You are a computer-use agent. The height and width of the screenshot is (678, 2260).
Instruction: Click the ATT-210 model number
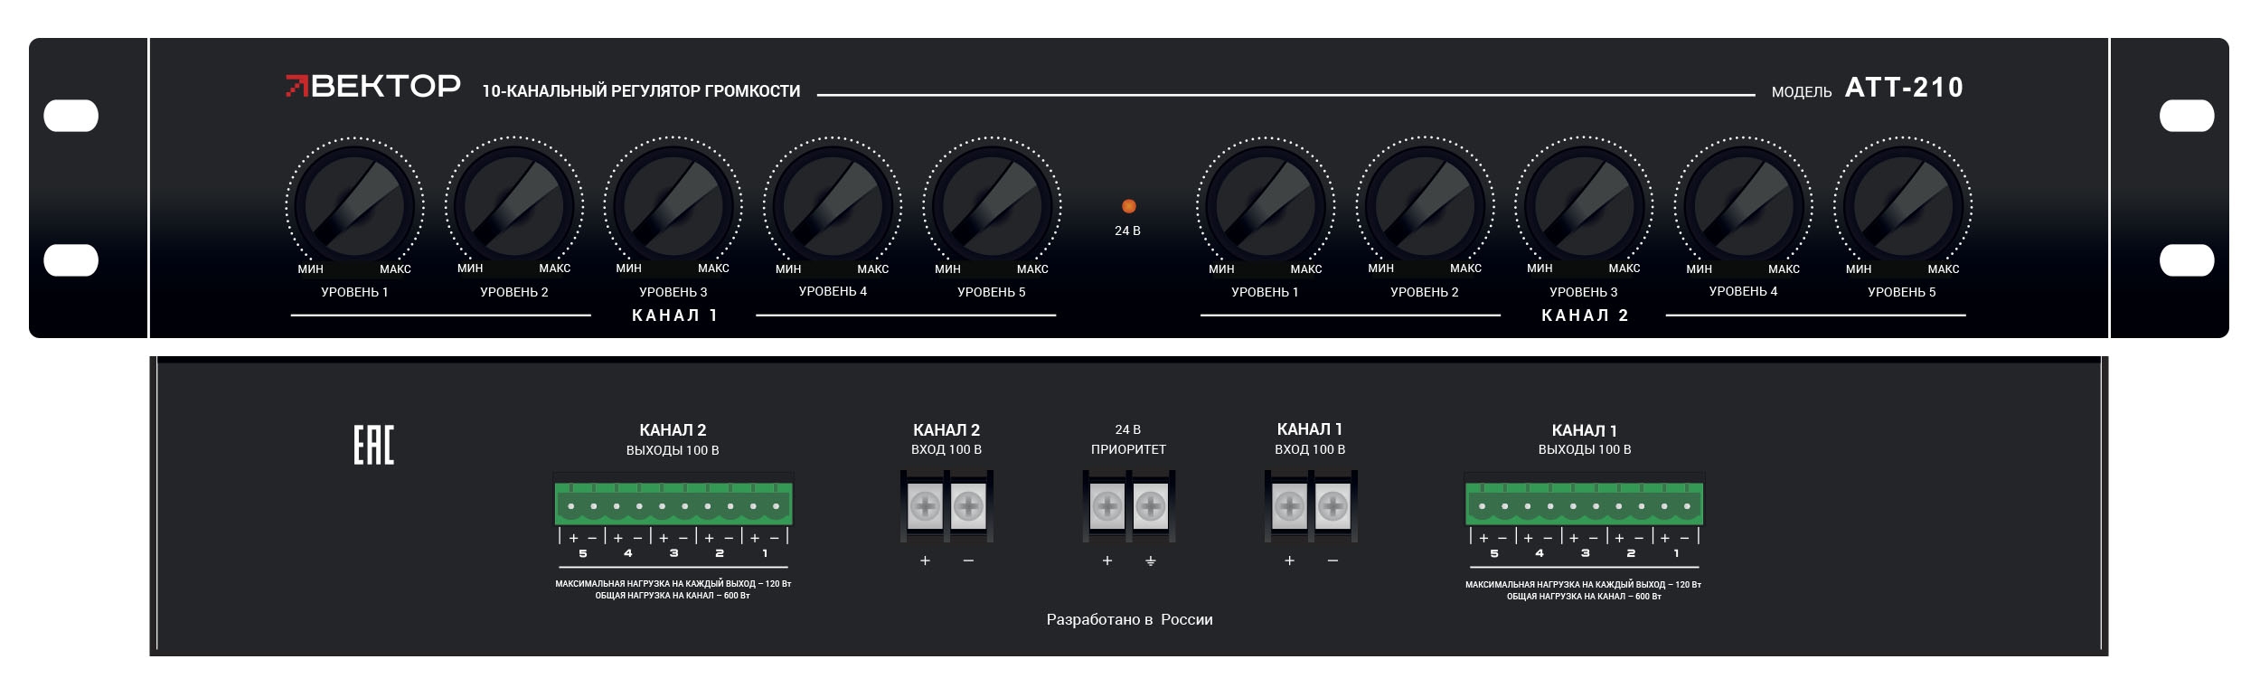point(1904,88)
